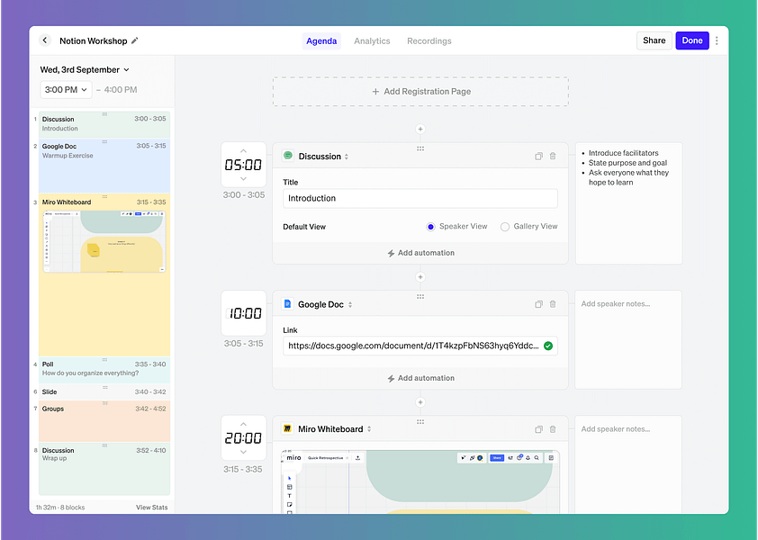This screenshot has width=758, height=540.
Task: Click the Miro Share button in the preview
Action: 497,458
